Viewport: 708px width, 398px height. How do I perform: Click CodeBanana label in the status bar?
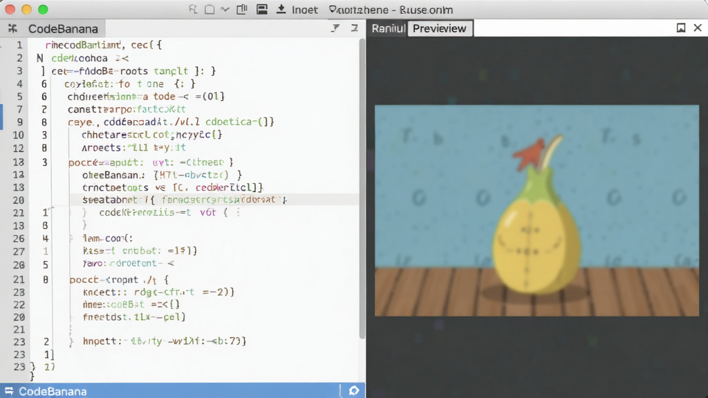pyautogui.click(x=53, y=391)
